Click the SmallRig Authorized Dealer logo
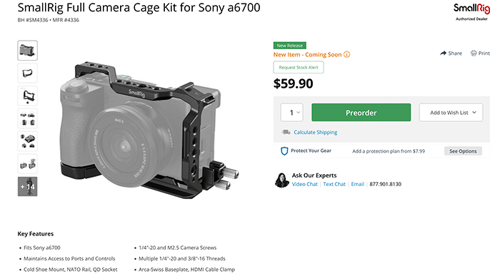The width and height of the screenshot is (500, 276). tap(471, 12)
